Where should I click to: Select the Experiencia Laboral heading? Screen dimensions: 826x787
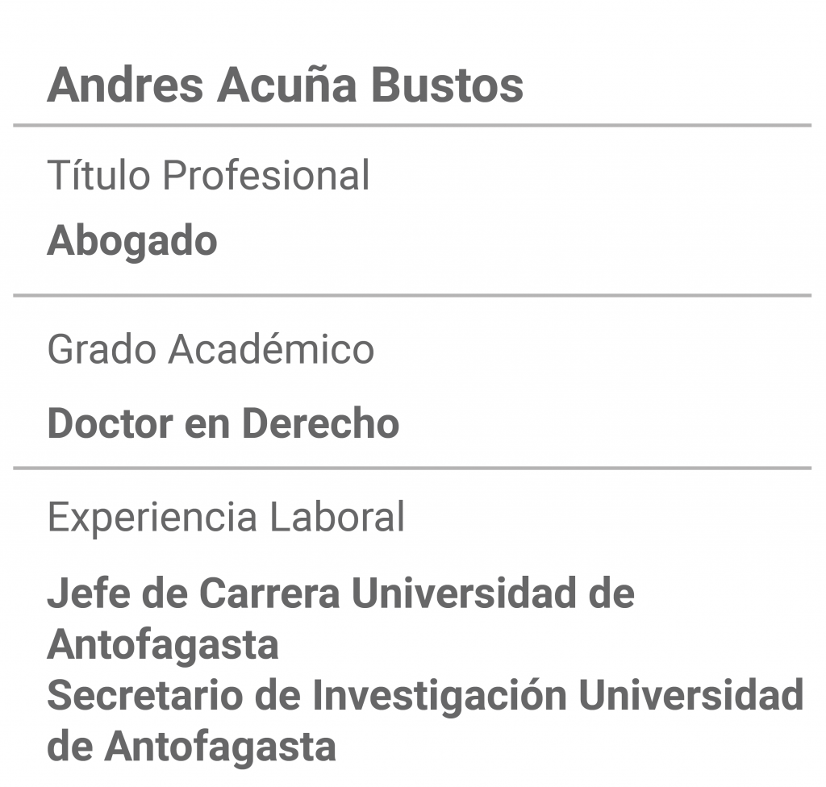coord(226,518)
